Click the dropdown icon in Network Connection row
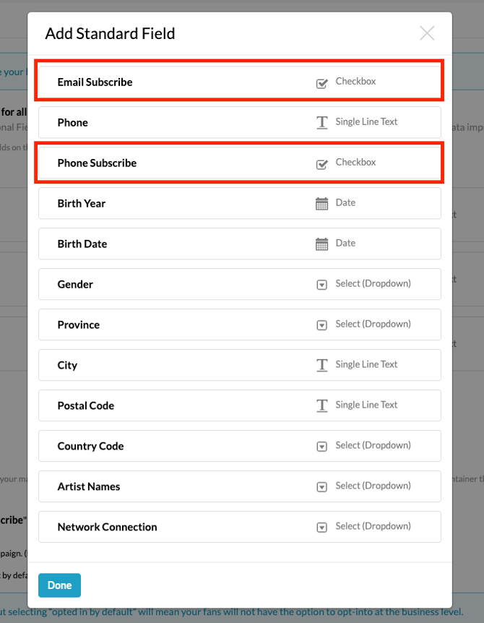484x623 pixels. 322,528
